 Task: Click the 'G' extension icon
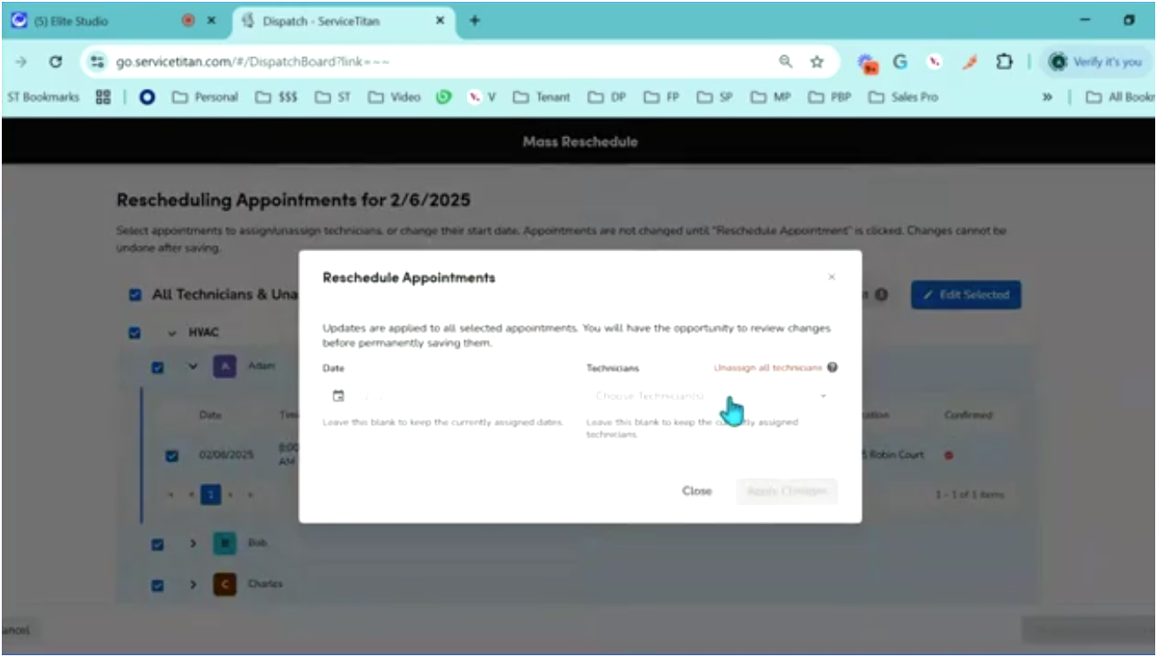coord(899,62)
